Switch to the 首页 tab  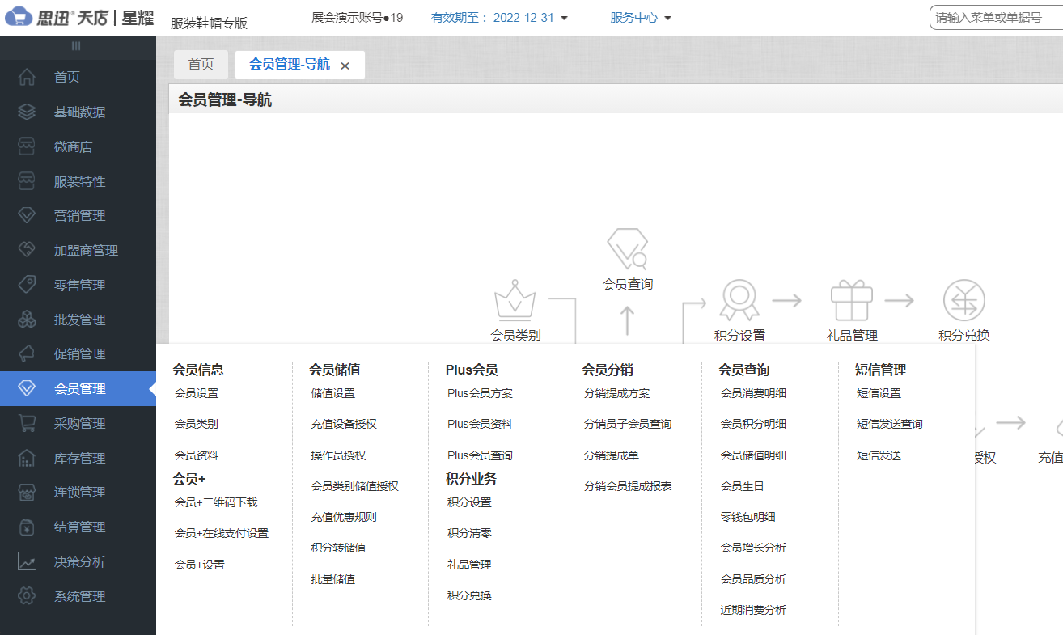(x=201, y=65)
